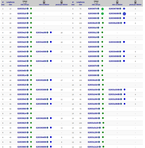
Task: Click article code 82933650B
Action: (41, 142)
